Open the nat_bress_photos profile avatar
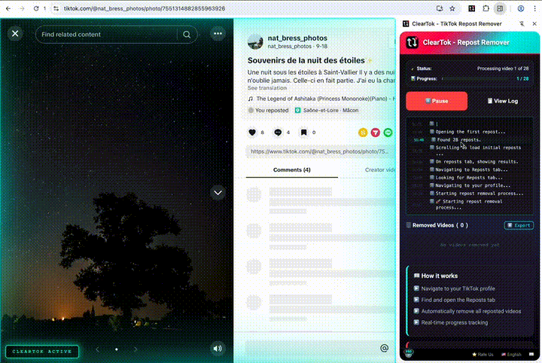 (255, 42)
